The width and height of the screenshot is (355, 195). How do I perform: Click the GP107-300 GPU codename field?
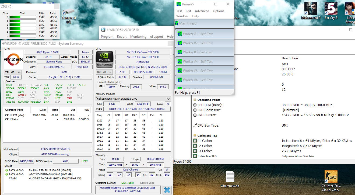(x=143, y=62)
